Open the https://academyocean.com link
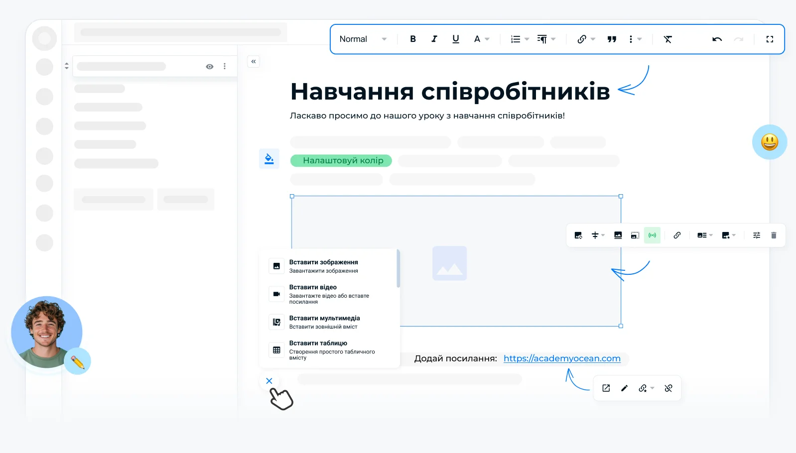The height and width of the screenshot is (453, 796). [x=562, y=358]
